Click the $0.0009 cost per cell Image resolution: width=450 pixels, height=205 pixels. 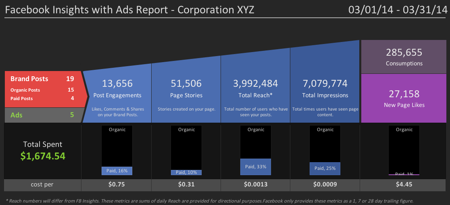coord(325,184)
